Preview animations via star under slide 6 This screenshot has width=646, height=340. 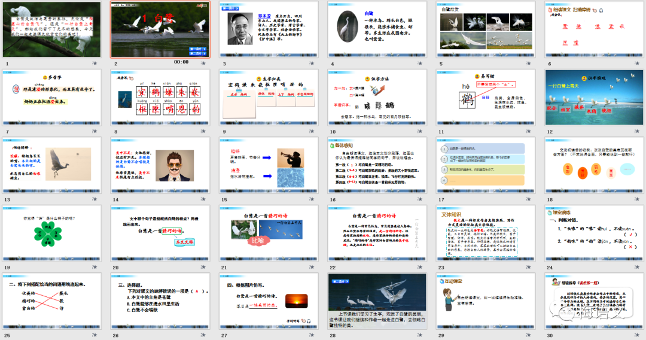pos(637,63)
